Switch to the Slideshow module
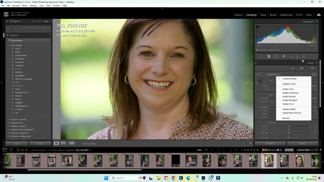This screenshot has width=324, height=182. [286, 15]
